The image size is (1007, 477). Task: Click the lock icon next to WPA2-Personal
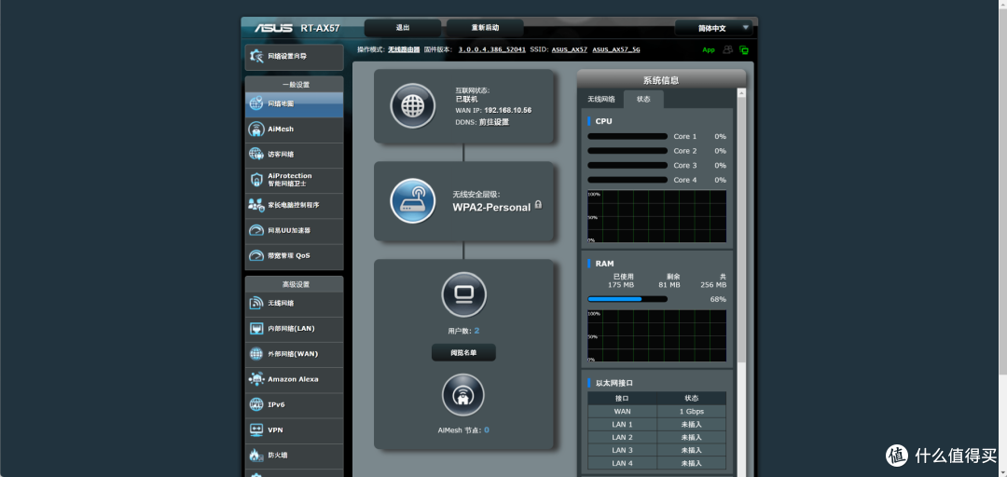pyautogui.click(x=538, y=206)
